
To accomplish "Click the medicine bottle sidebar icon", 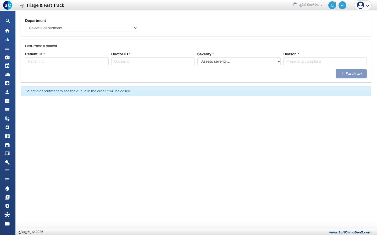I will 7,127.
